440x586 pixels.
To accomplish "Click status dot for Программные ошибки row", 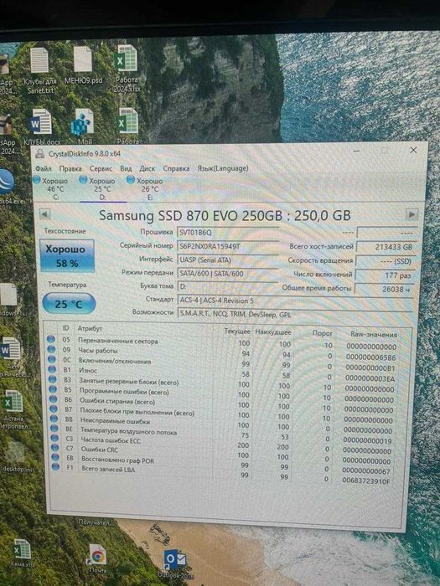I will pyautogui.click(x=53, y=389).
